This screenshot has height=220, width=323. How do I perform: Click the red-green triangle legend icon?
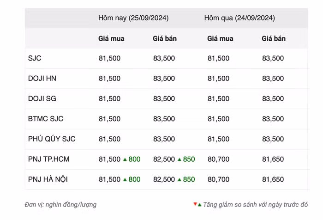pyautogui.click(x=197, y=204)
